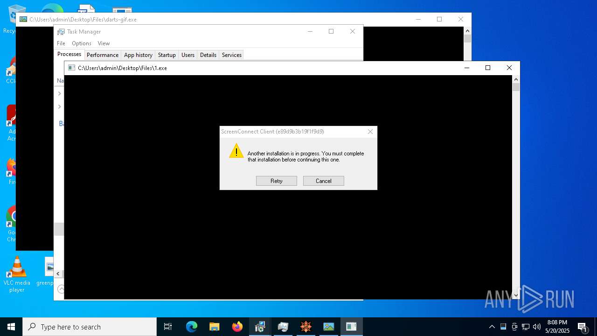
Task: Click the 1.exe window title bar icon
Action: click(71, 68)
